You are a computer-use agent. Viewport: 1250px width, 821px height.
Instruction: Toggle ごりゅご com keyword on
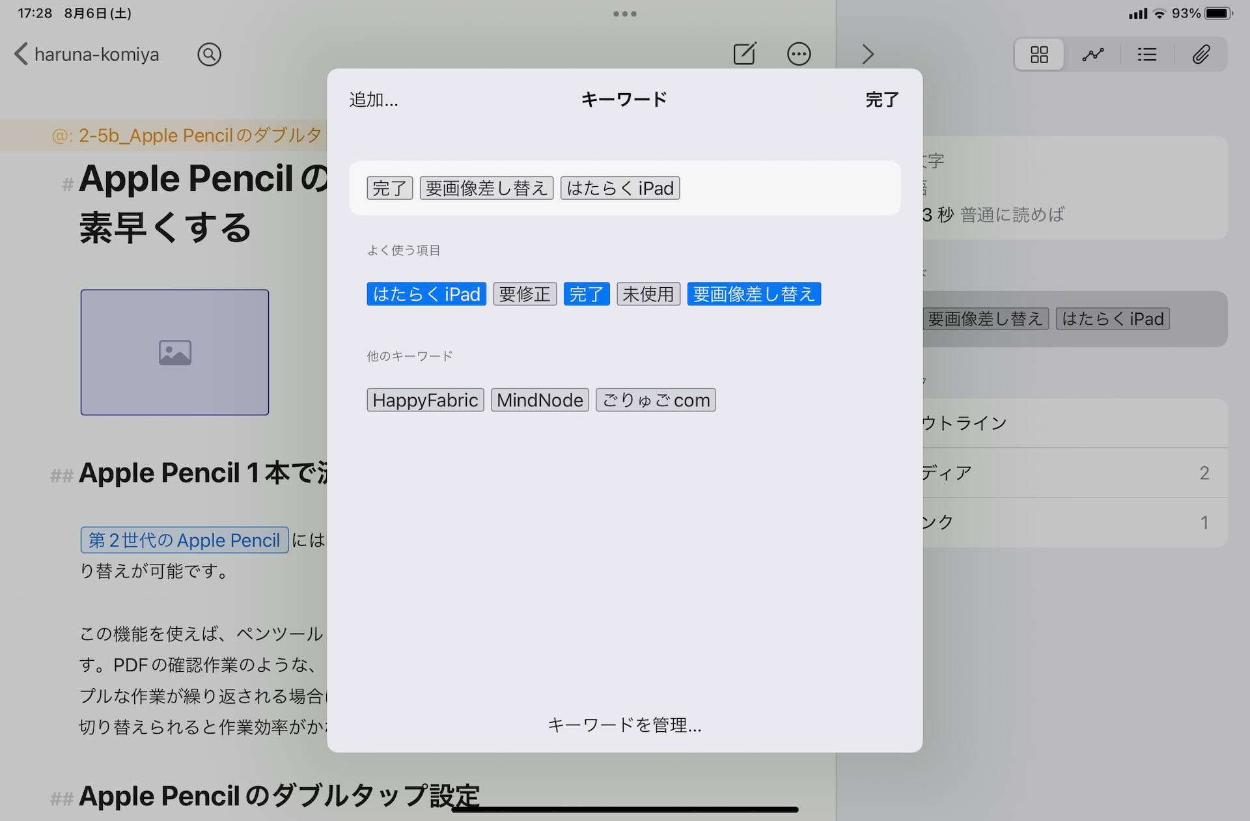[x=656, y=400]
